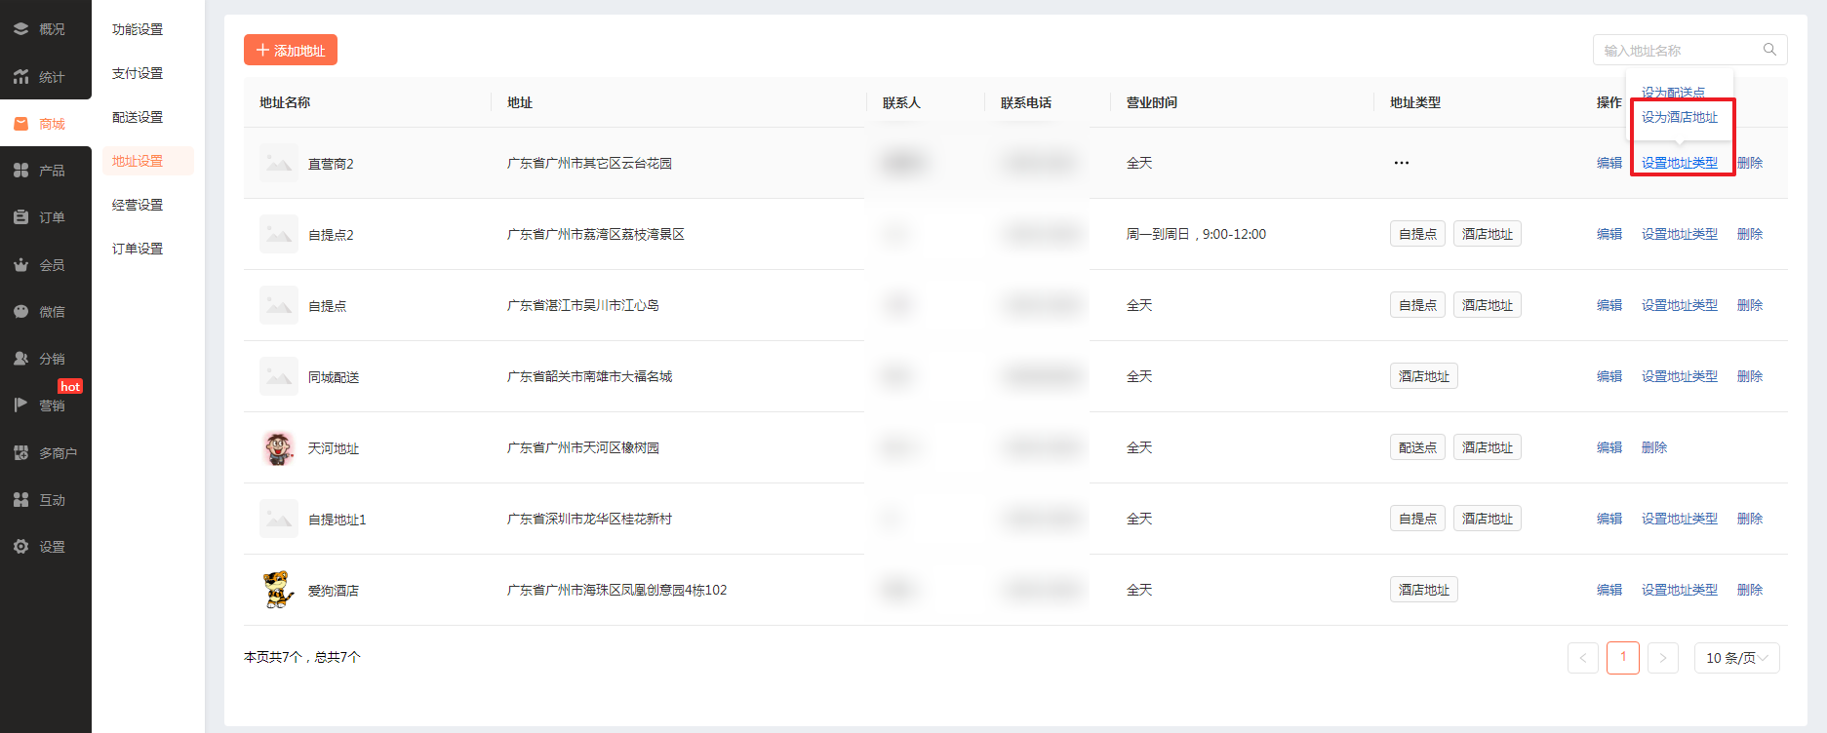
Task: Click 自提点 tag in 自提点2 row
Action: [x=1417, y=234]
